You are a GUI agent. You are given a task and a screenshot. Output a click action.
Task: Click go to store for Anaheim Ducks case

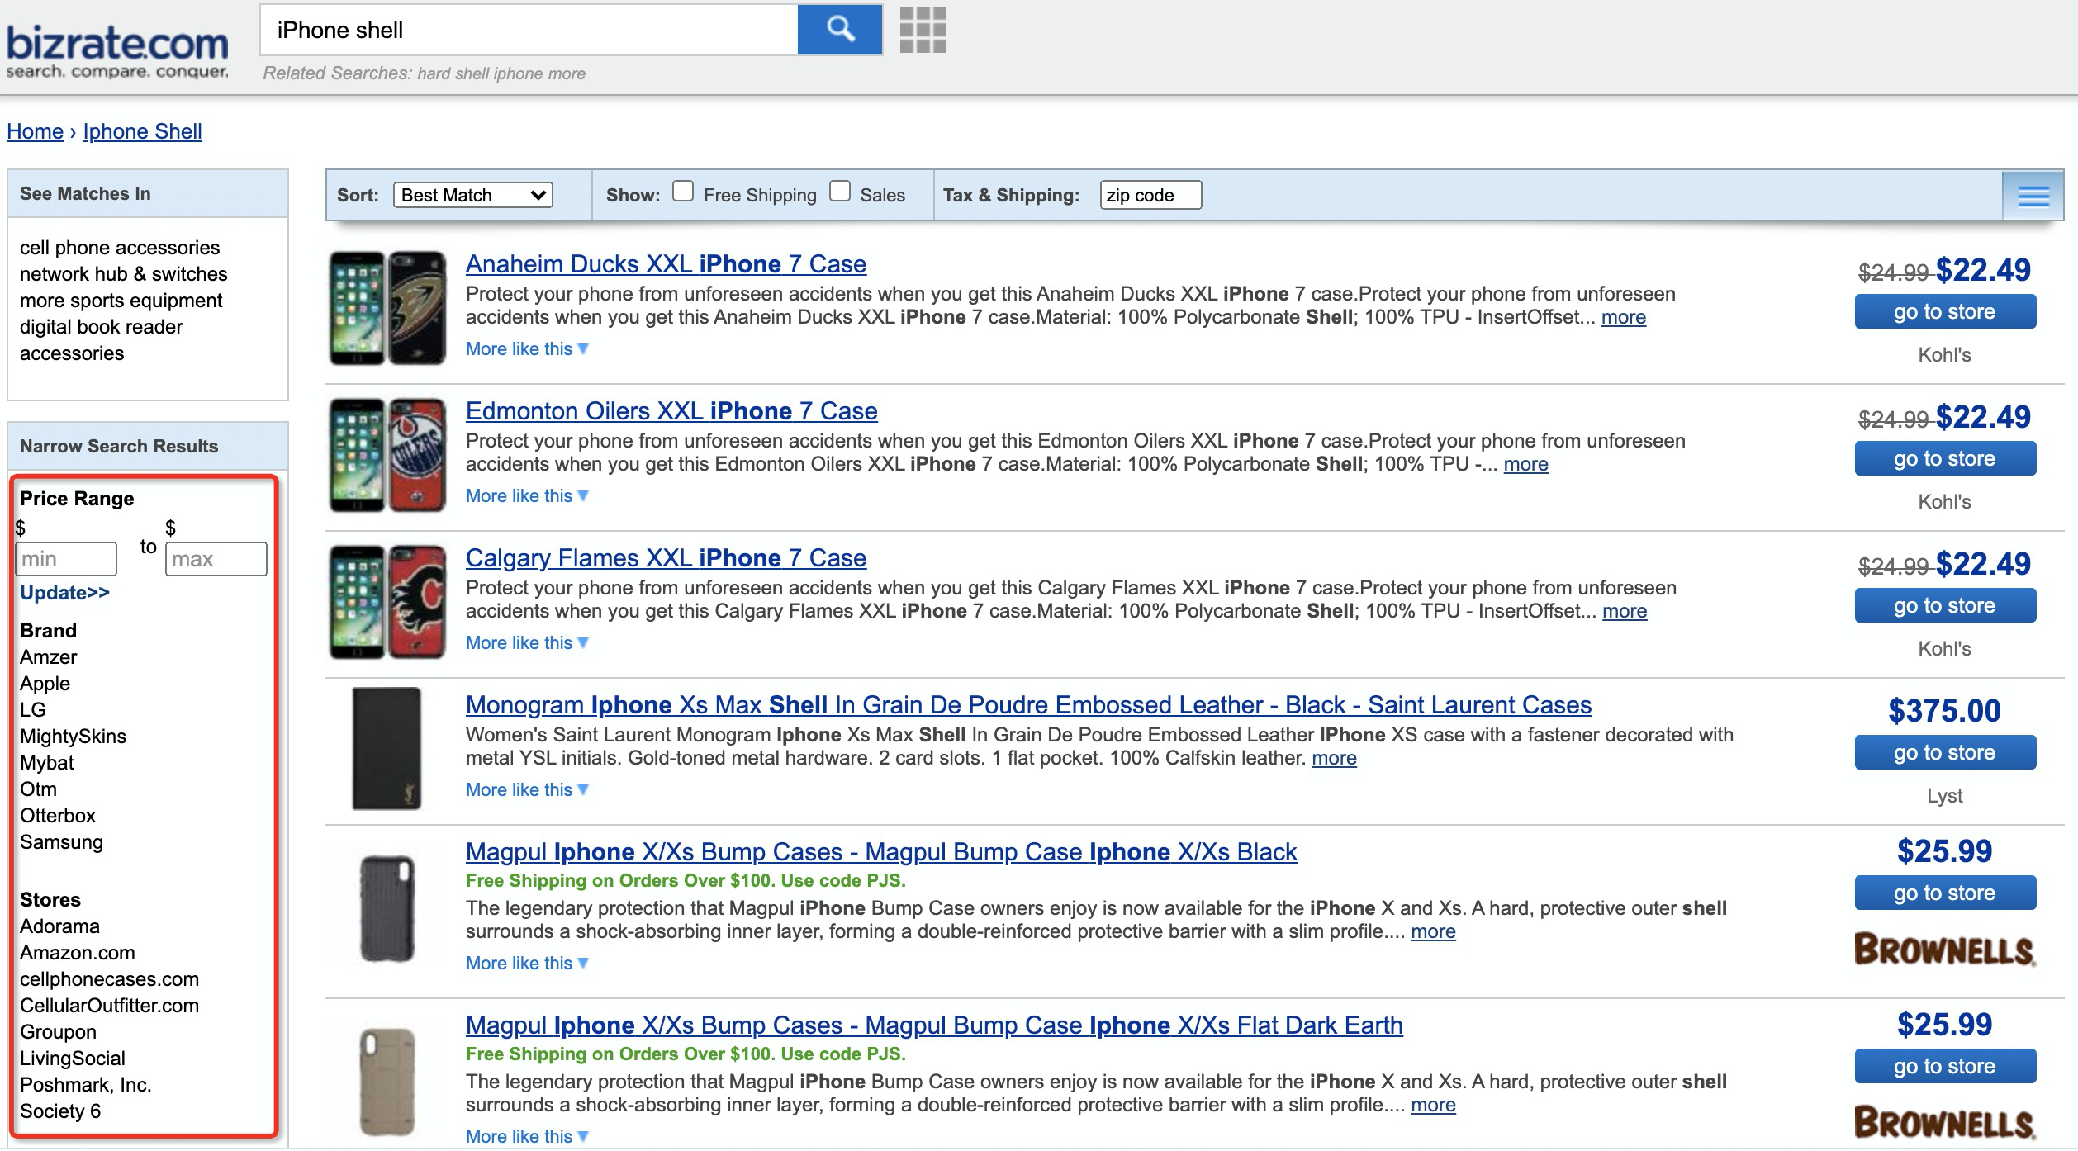(1945, 311)
